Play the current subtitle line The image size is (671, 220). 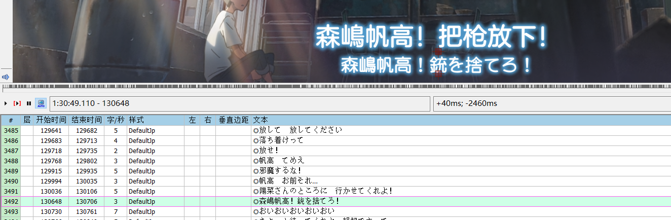point(17,103)
